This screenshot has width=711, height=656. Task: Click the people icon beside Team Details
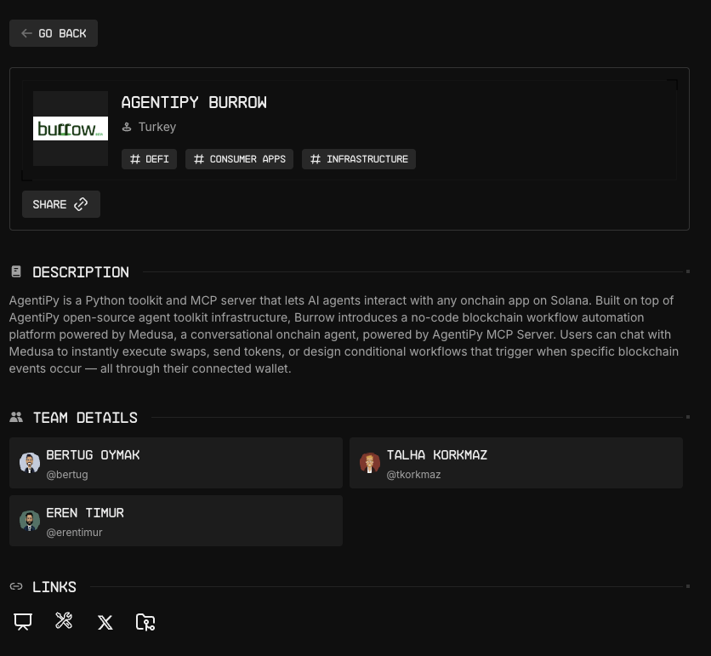click(16, 418)
